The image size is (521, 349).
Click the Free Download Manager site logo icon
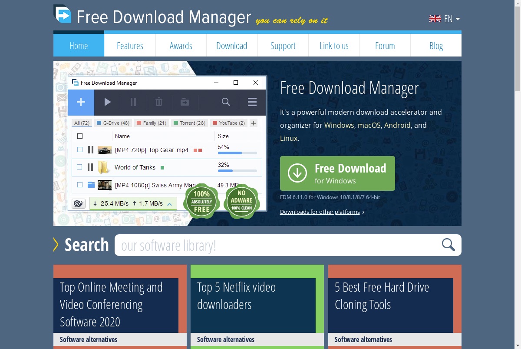(x=63, y=14)
